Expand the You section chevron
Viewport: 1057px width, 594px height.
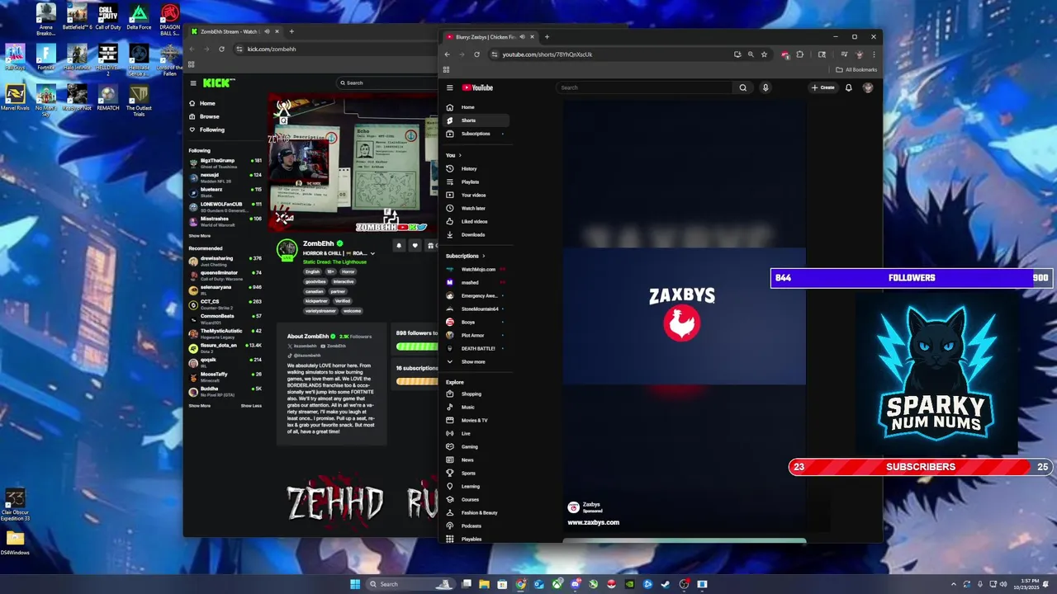[x=460, y=155]
